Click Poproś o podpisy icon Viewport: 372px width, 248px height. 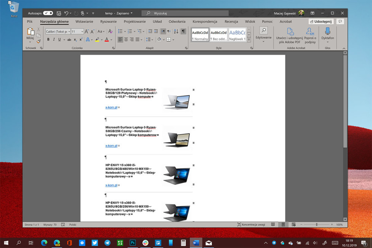click(310, 35)
